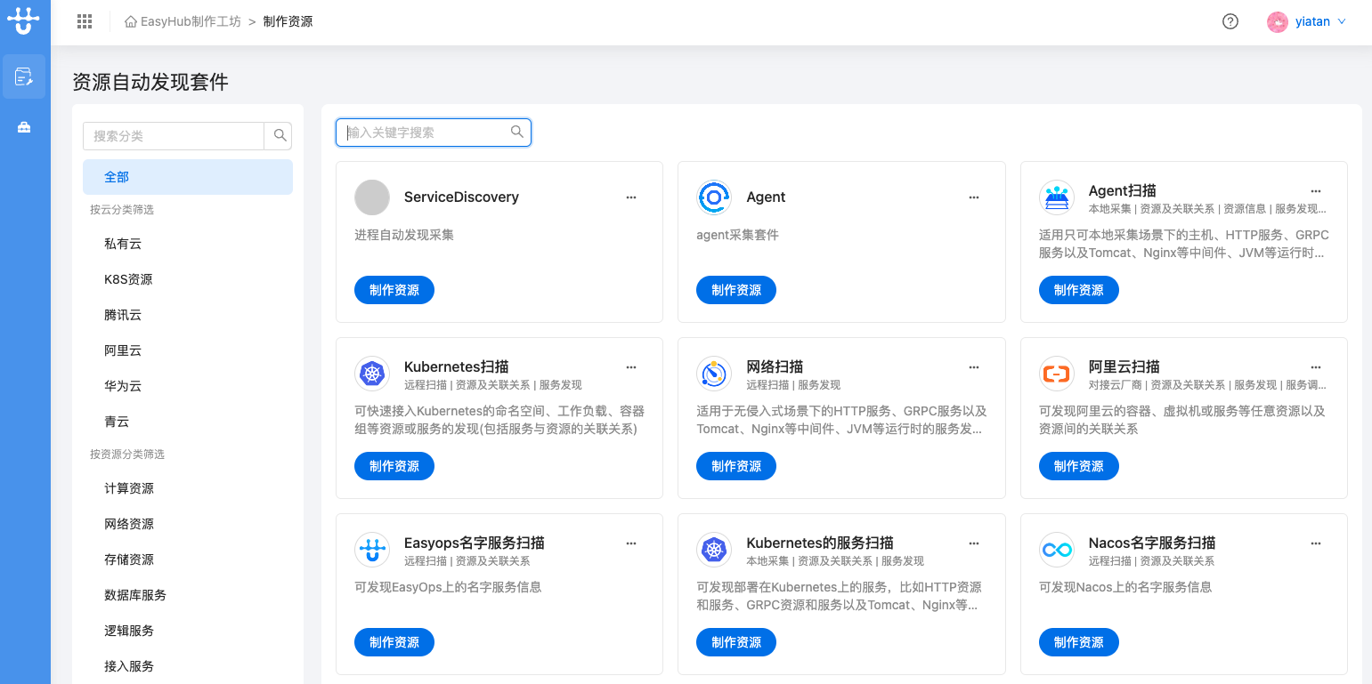
Task: Select the 青云 category
Action: pyautogui.click(x=188, y=422)
